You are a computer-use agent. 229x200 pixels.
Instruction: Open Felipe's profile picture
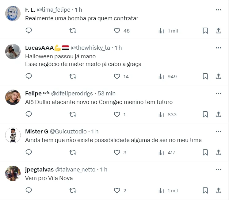coord(13,97)
